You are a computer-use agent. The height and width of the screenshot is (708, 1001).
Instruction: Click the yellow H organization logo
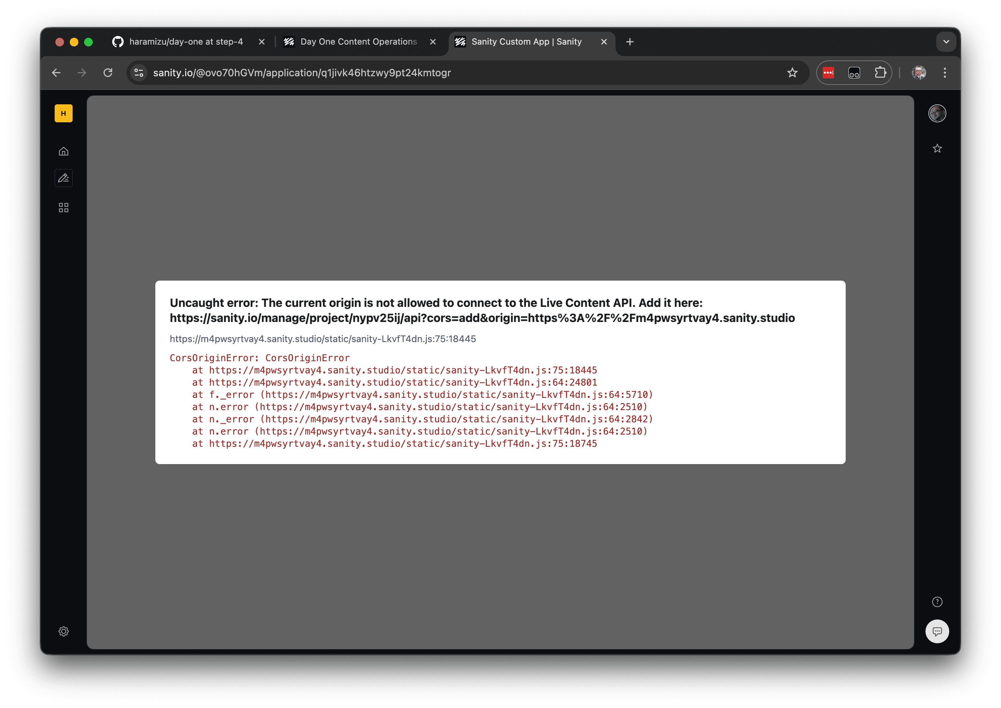click(x=64, y=113)
